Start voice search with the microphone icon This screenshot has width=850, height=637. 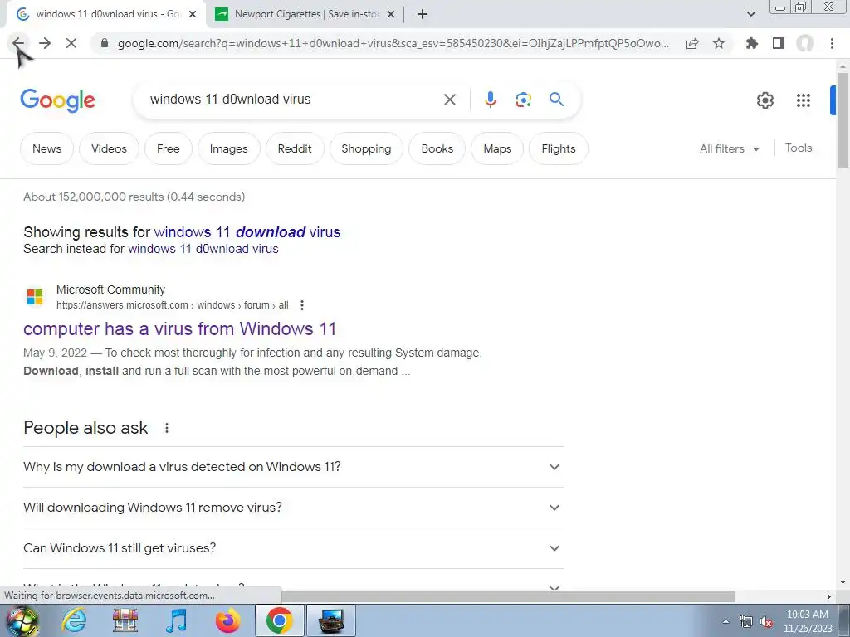click(491, 100)
